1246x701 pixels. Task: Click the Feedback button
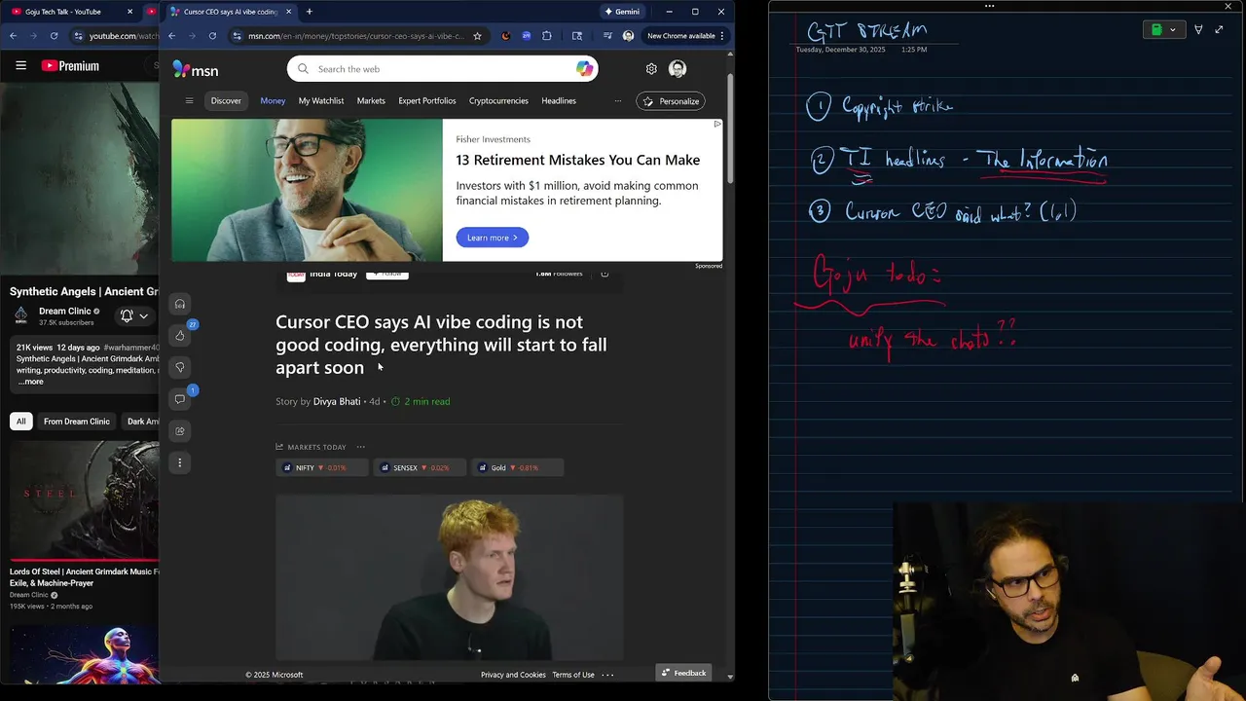coord(683,673)
